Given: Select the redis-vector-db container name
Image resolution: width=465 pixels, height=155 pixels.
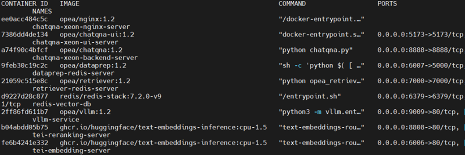Looking at the screenshot, I should 62,104.
